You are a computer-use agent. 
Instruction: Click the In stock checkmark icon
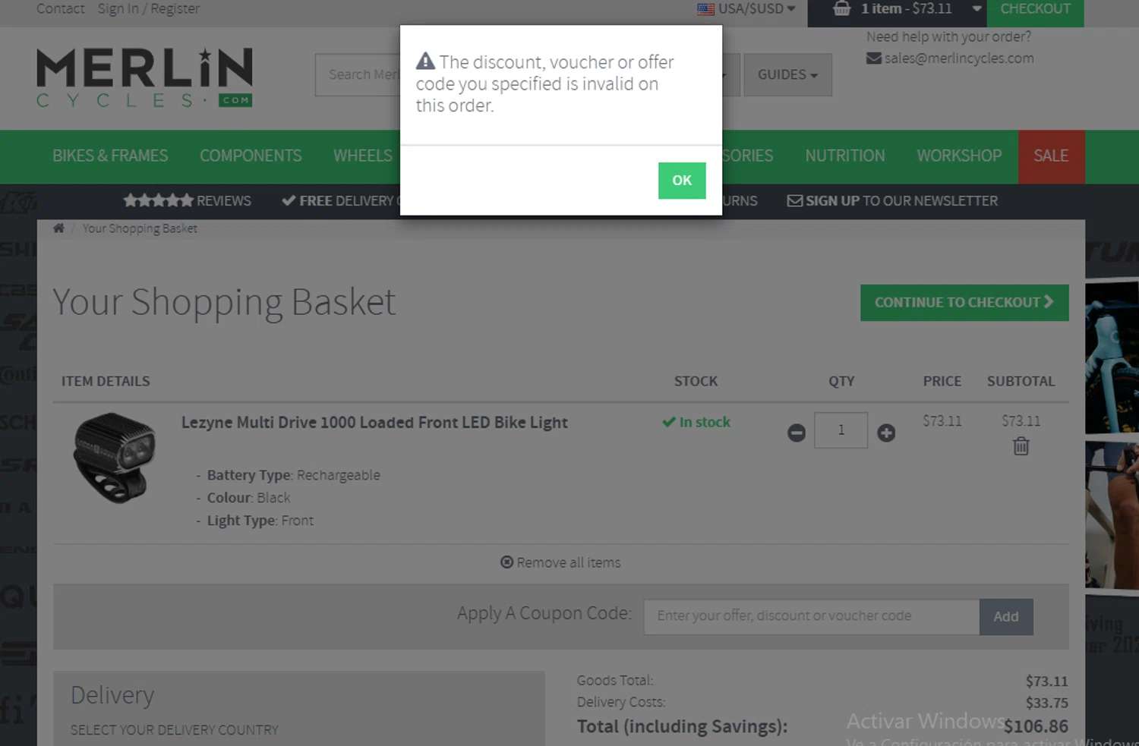pyautogui.click(x=669, y=422)
